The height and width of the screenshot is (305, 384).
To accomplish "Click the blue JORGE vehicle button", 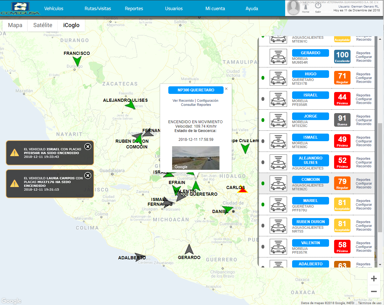I will point(310,116).
